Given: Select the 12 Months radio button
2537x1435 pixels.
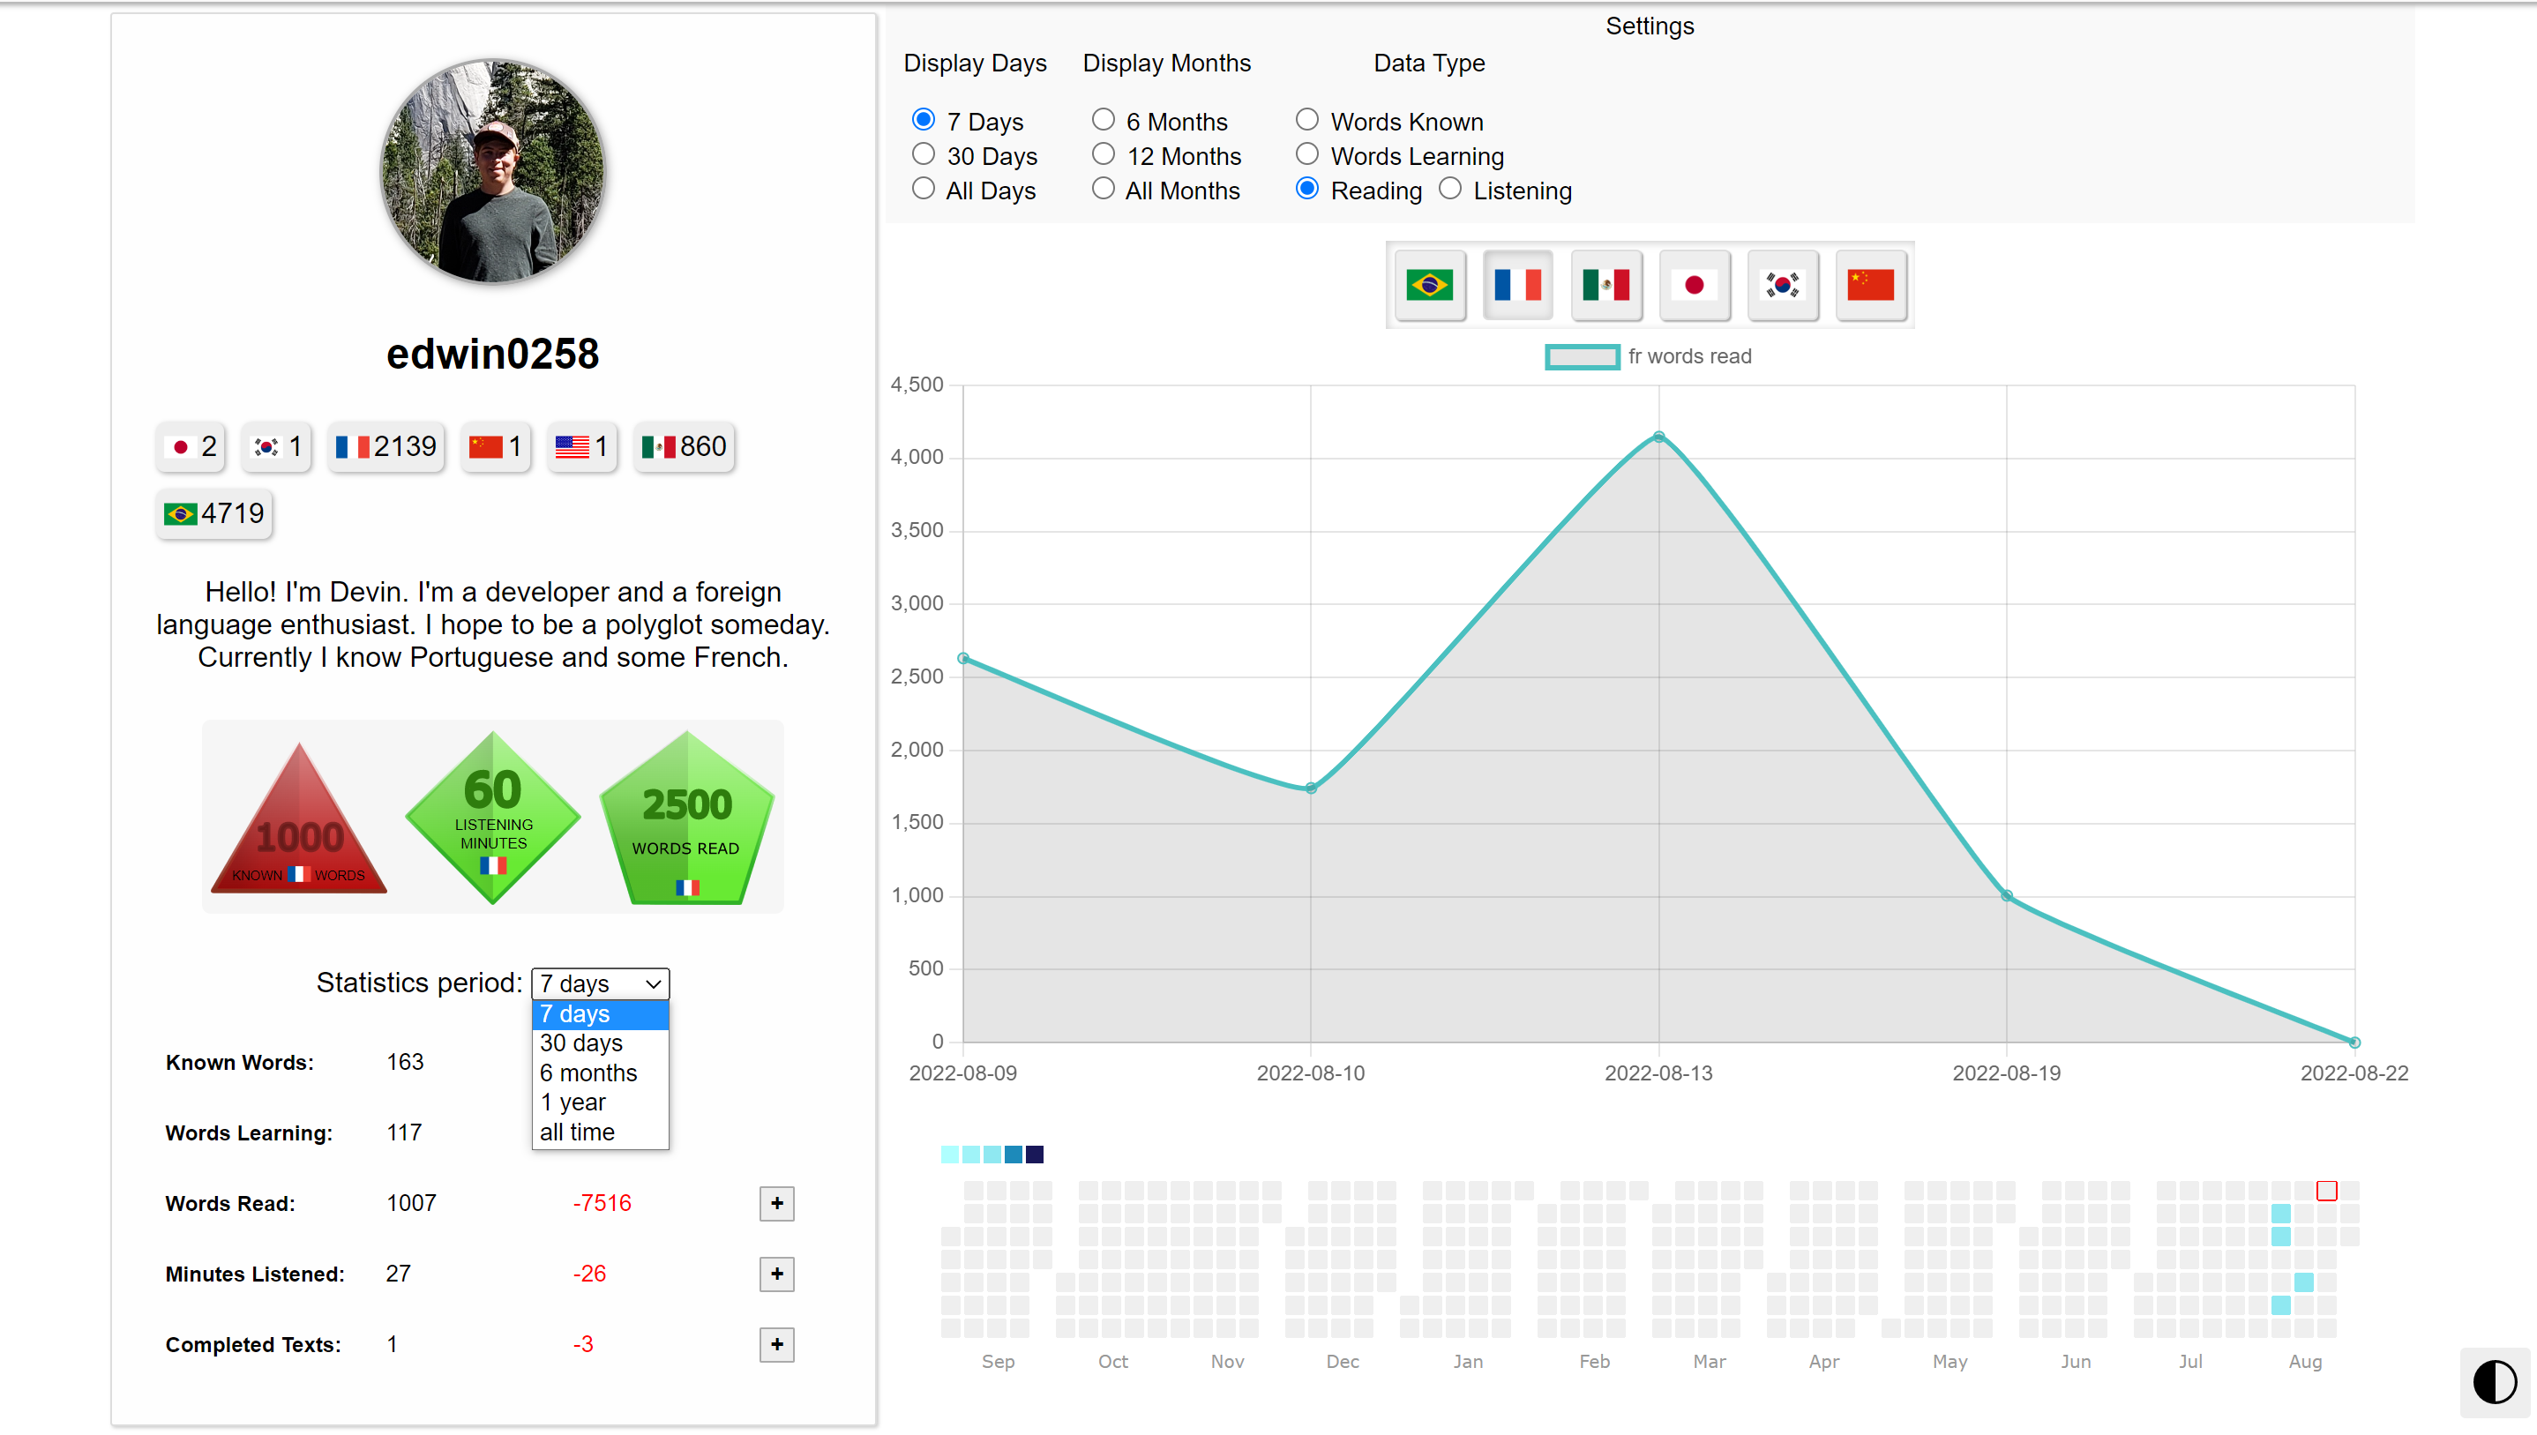Looking at the screenshot, I should 1103,154.
